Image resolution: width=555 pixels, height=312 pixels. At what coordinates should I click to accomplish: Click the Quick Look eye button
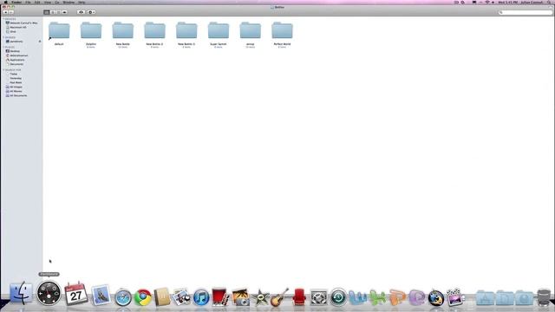pos(81,12)
